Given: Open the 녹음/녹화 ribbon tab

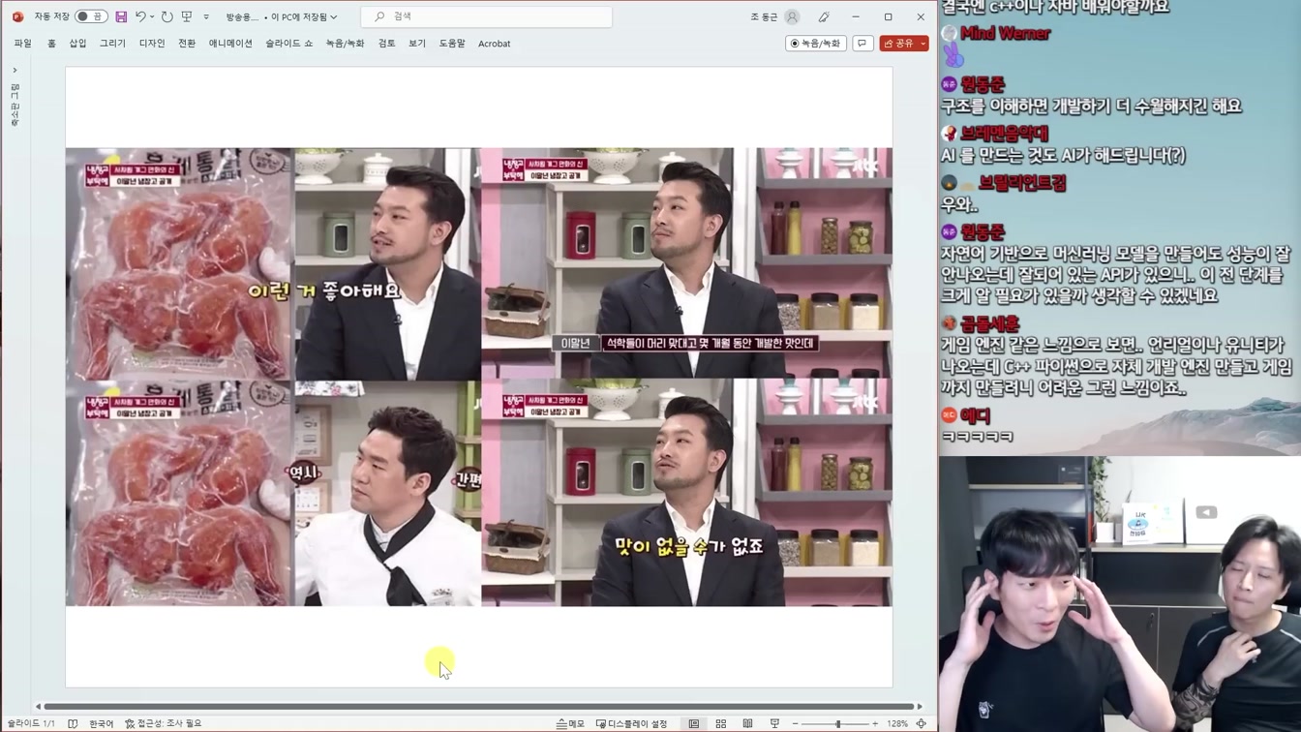Looking at the screenshot, I should pyautogui.click(x=345, y=44).
